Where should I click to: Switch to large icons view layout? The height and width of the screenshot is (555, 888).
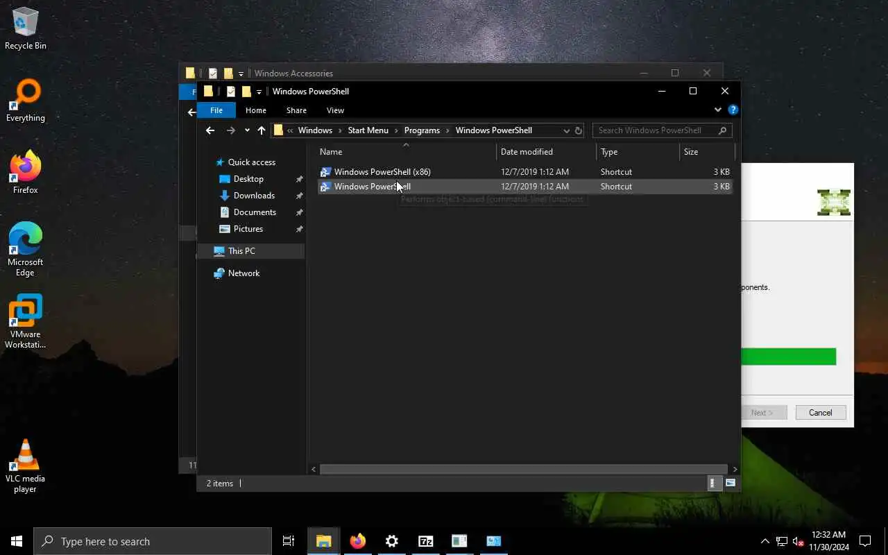pyautogui.click(x=731, y=483)
